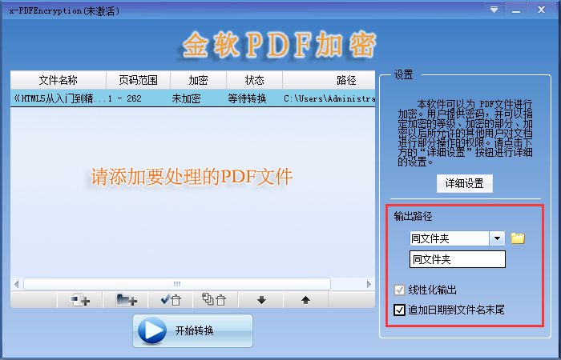Viewport: 561px width, 360px height.
Task: Click the horizontal scrollbar thumb
Action: [x=177, y=284]
